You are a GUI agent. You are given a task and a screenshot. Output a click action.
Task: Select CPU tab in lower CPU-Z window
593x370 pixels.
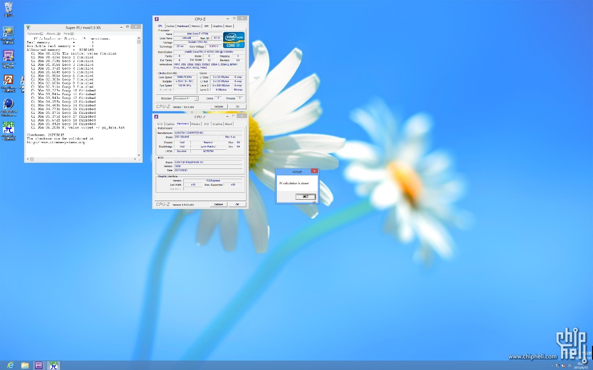point(160,124)
